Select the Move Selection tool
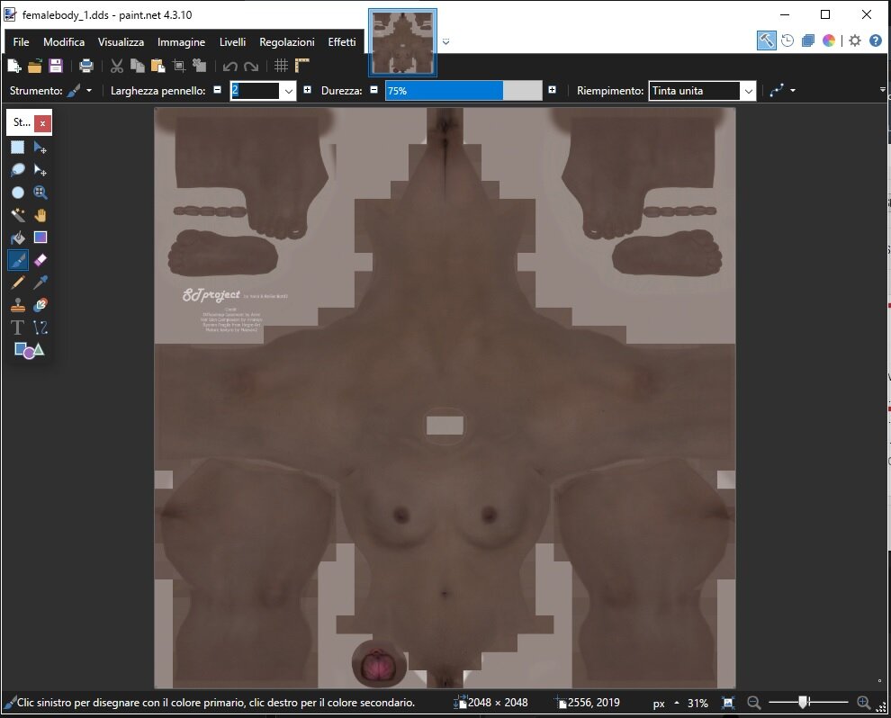This screenshot has width=891, height=718. coord(40,170)
